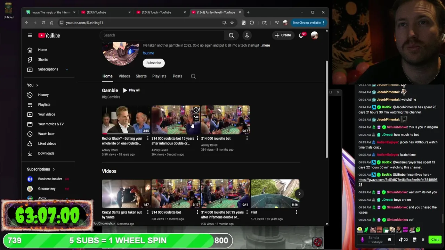This screenshot has height=250, width=445.
Task: Open the Chrome extensions puzzle menu
Action: click(x=252, y=23)
